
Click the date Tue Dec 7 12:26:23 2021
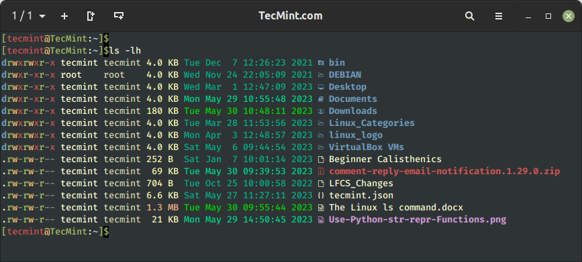tap(248, 62)
